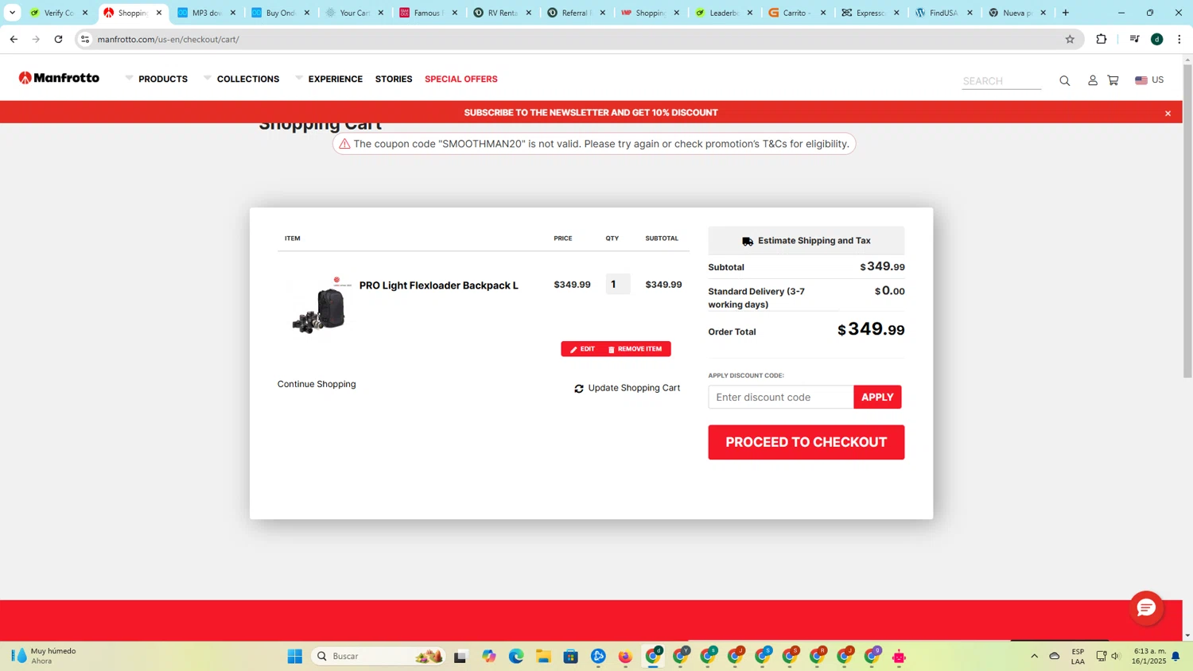Open PRO Light Flexloader Backpack L link
This screenshot has width=1193, height=671.
tap(439, 285)
